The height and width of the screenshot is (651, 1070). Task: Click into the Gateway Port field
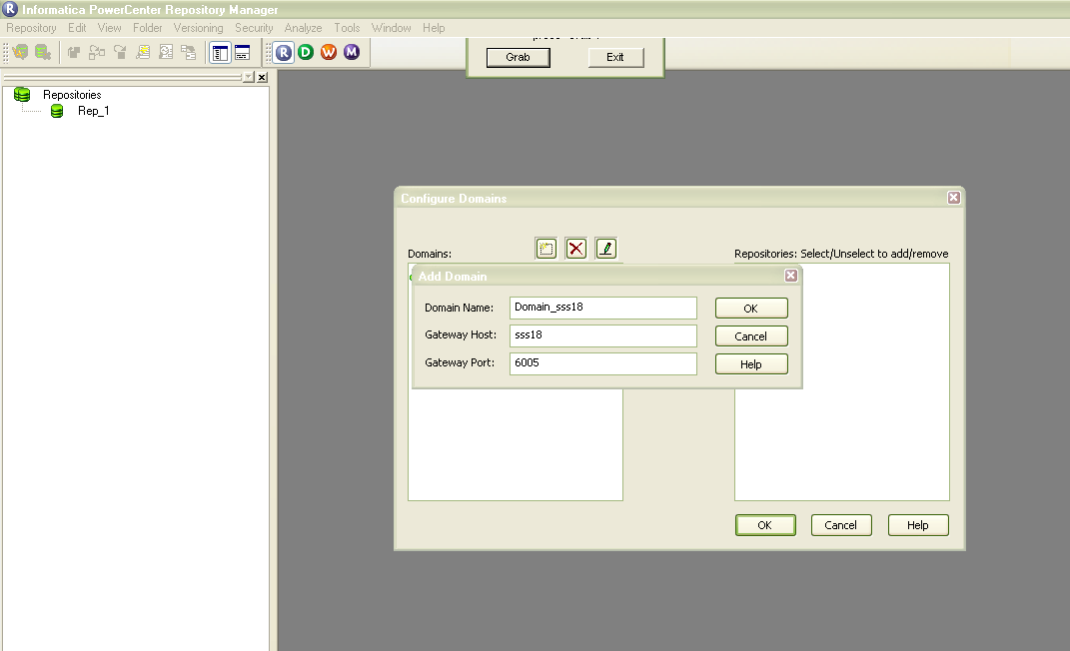pos(603,363)
